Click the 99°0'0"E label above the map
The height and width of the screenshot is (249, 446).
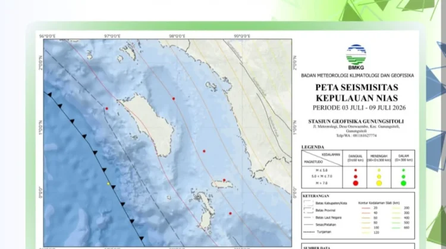click(242, 36)
